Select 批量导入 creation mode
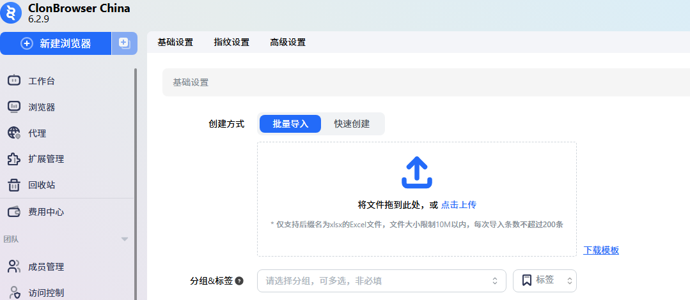 coord(290,124)
